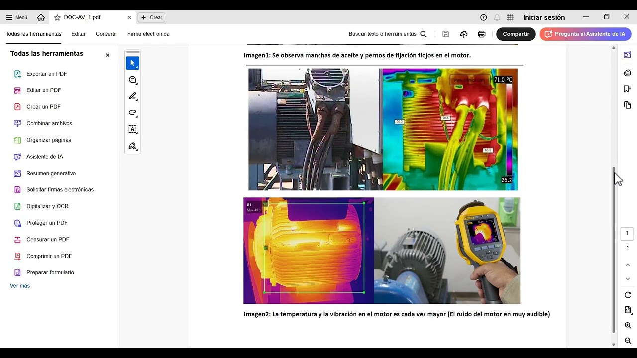Image resolution: width=637 pixels, height=358 pixels.
Task: Select Crear un PDF tool
Action: pyautogui.click(x=37, y=107)
